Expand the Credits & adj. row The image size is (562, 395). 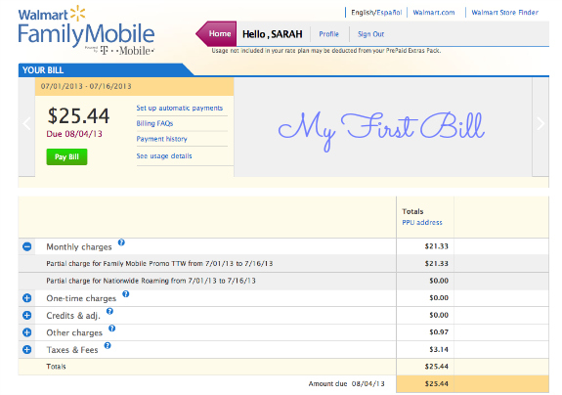click(27, 315)
